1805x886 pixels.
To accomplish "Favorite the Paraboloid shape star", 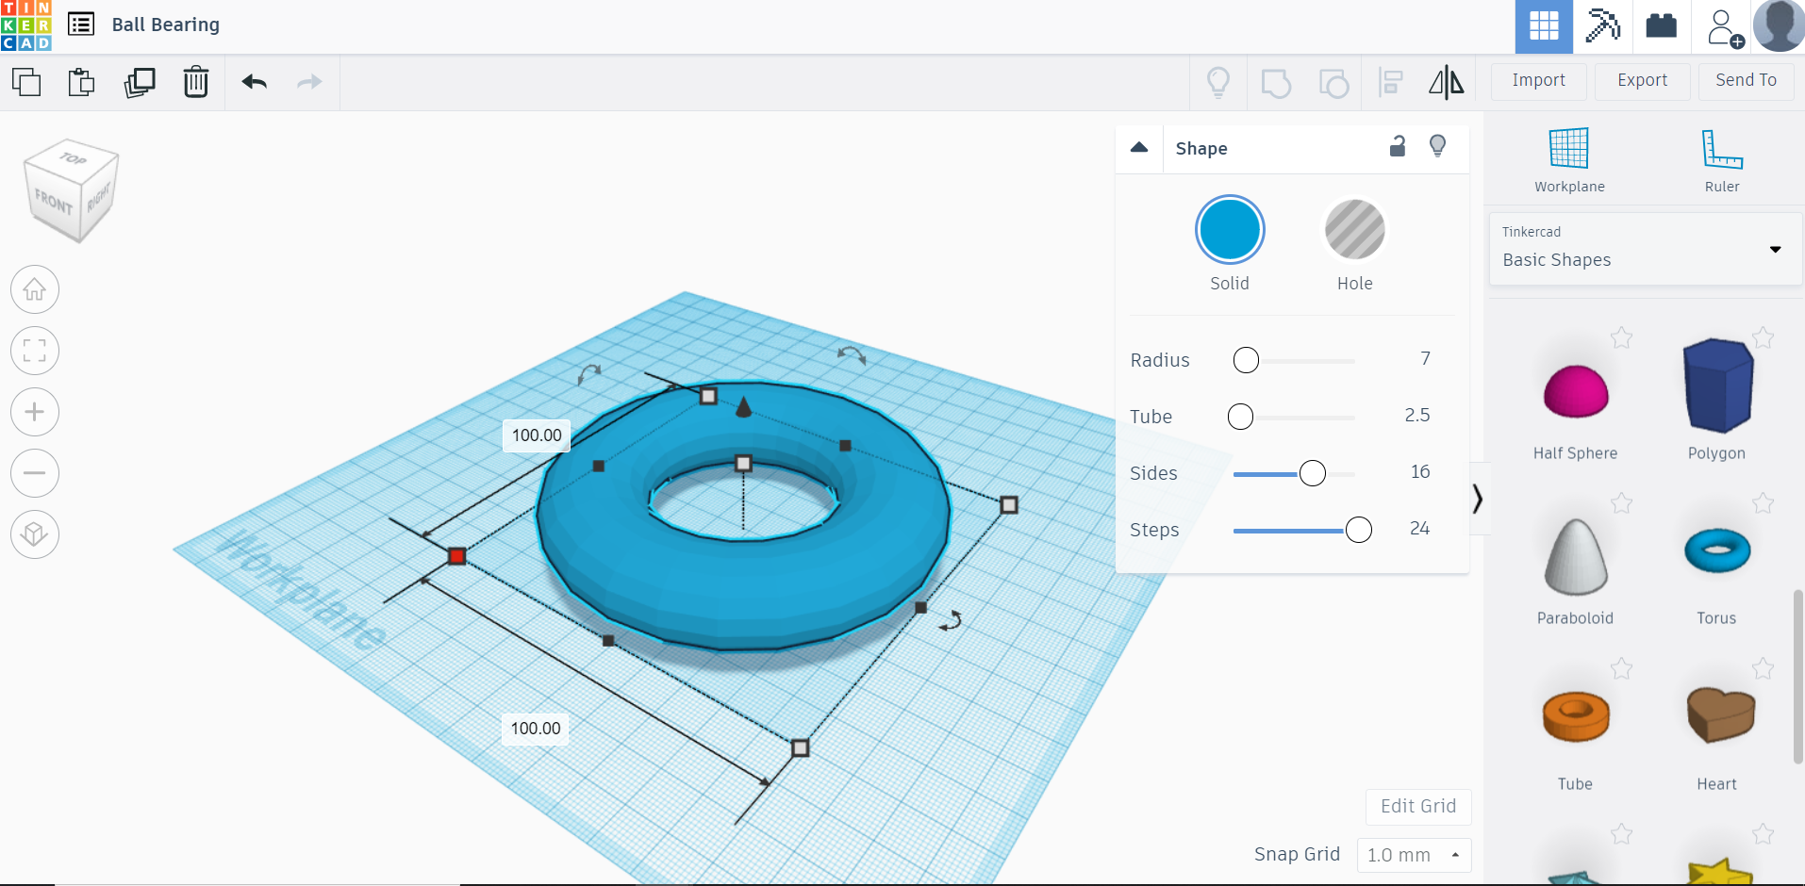I will 1621,503.
